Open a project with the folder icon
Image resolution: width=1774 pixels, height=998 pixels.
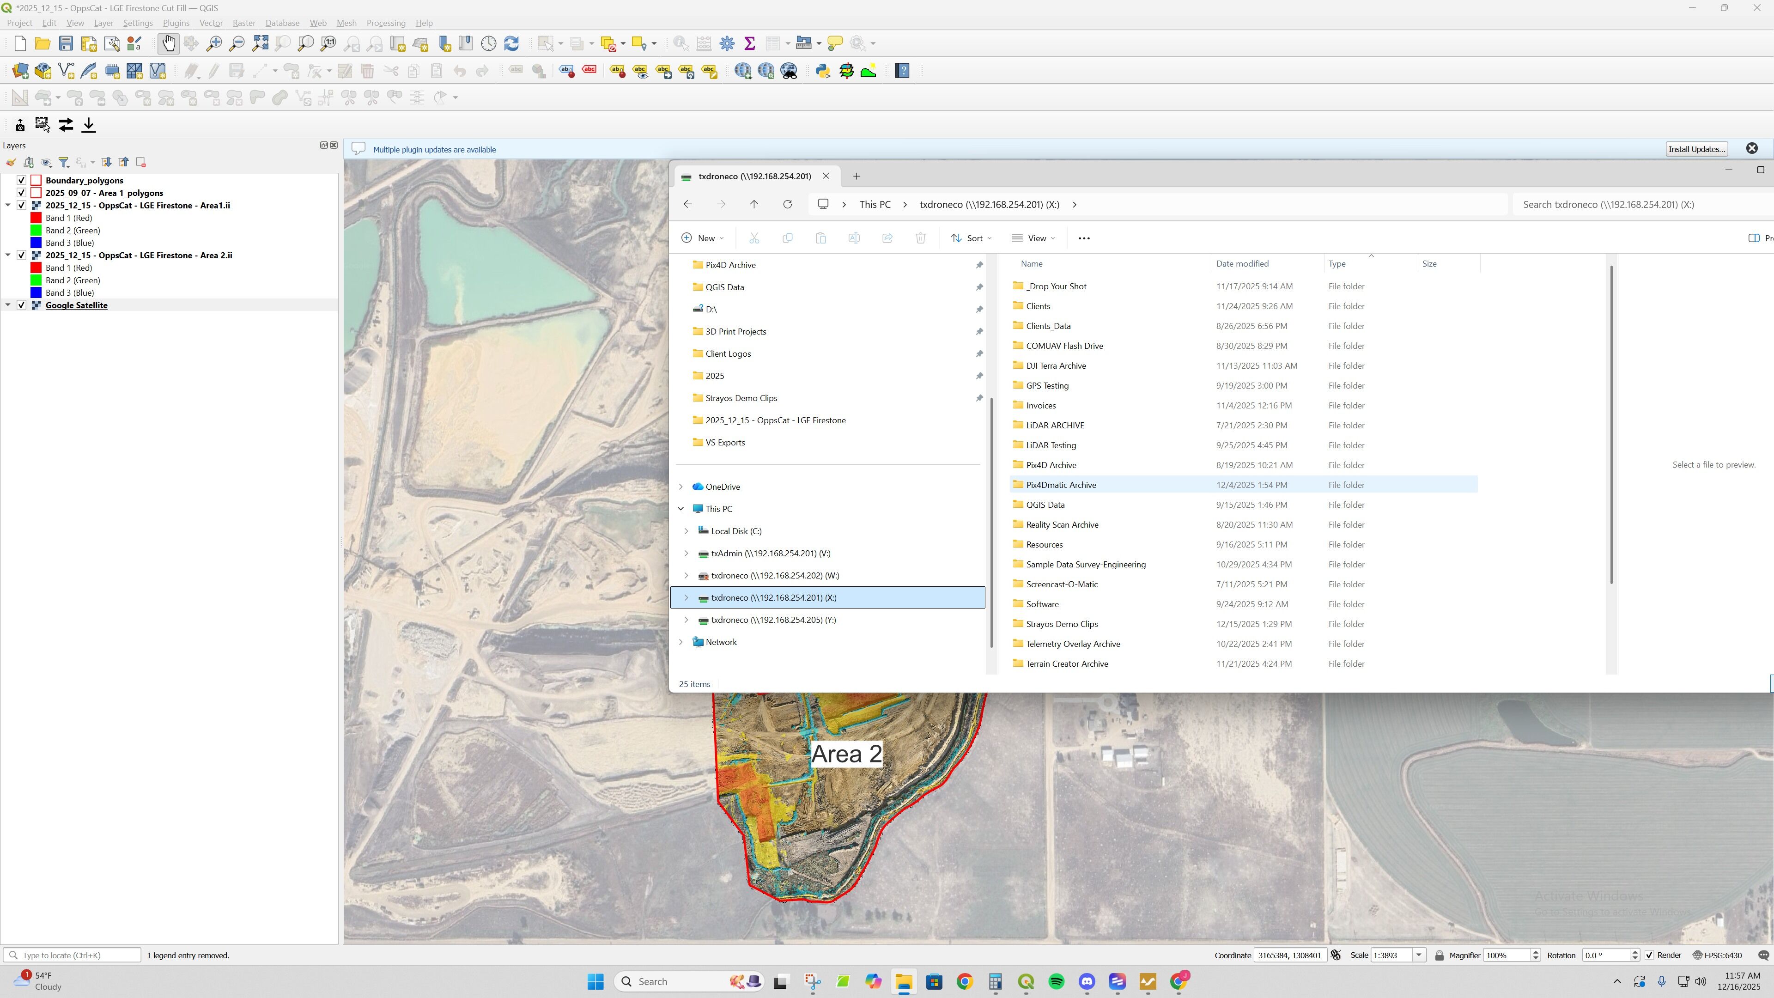[x=43, y=43]
